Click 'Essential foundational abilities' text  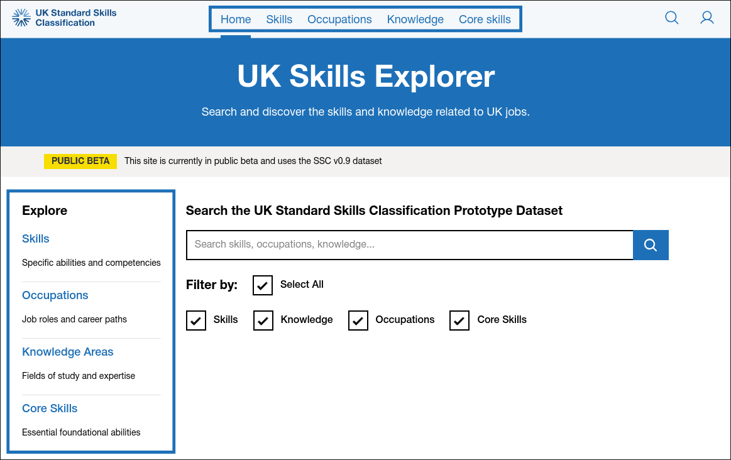tap(81, 432)
